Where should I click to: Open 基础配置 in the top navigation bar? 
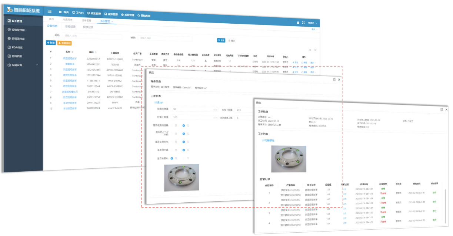(x=144, y=16)
